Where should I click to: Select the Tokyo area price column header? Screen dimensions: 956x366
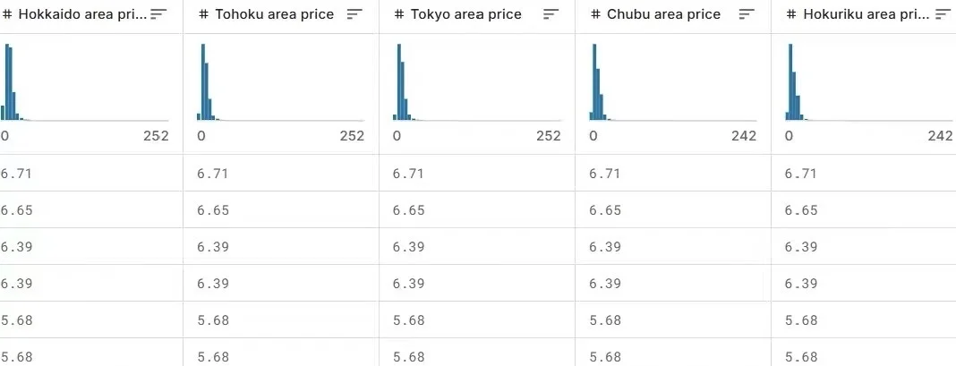tap(465, 15)
